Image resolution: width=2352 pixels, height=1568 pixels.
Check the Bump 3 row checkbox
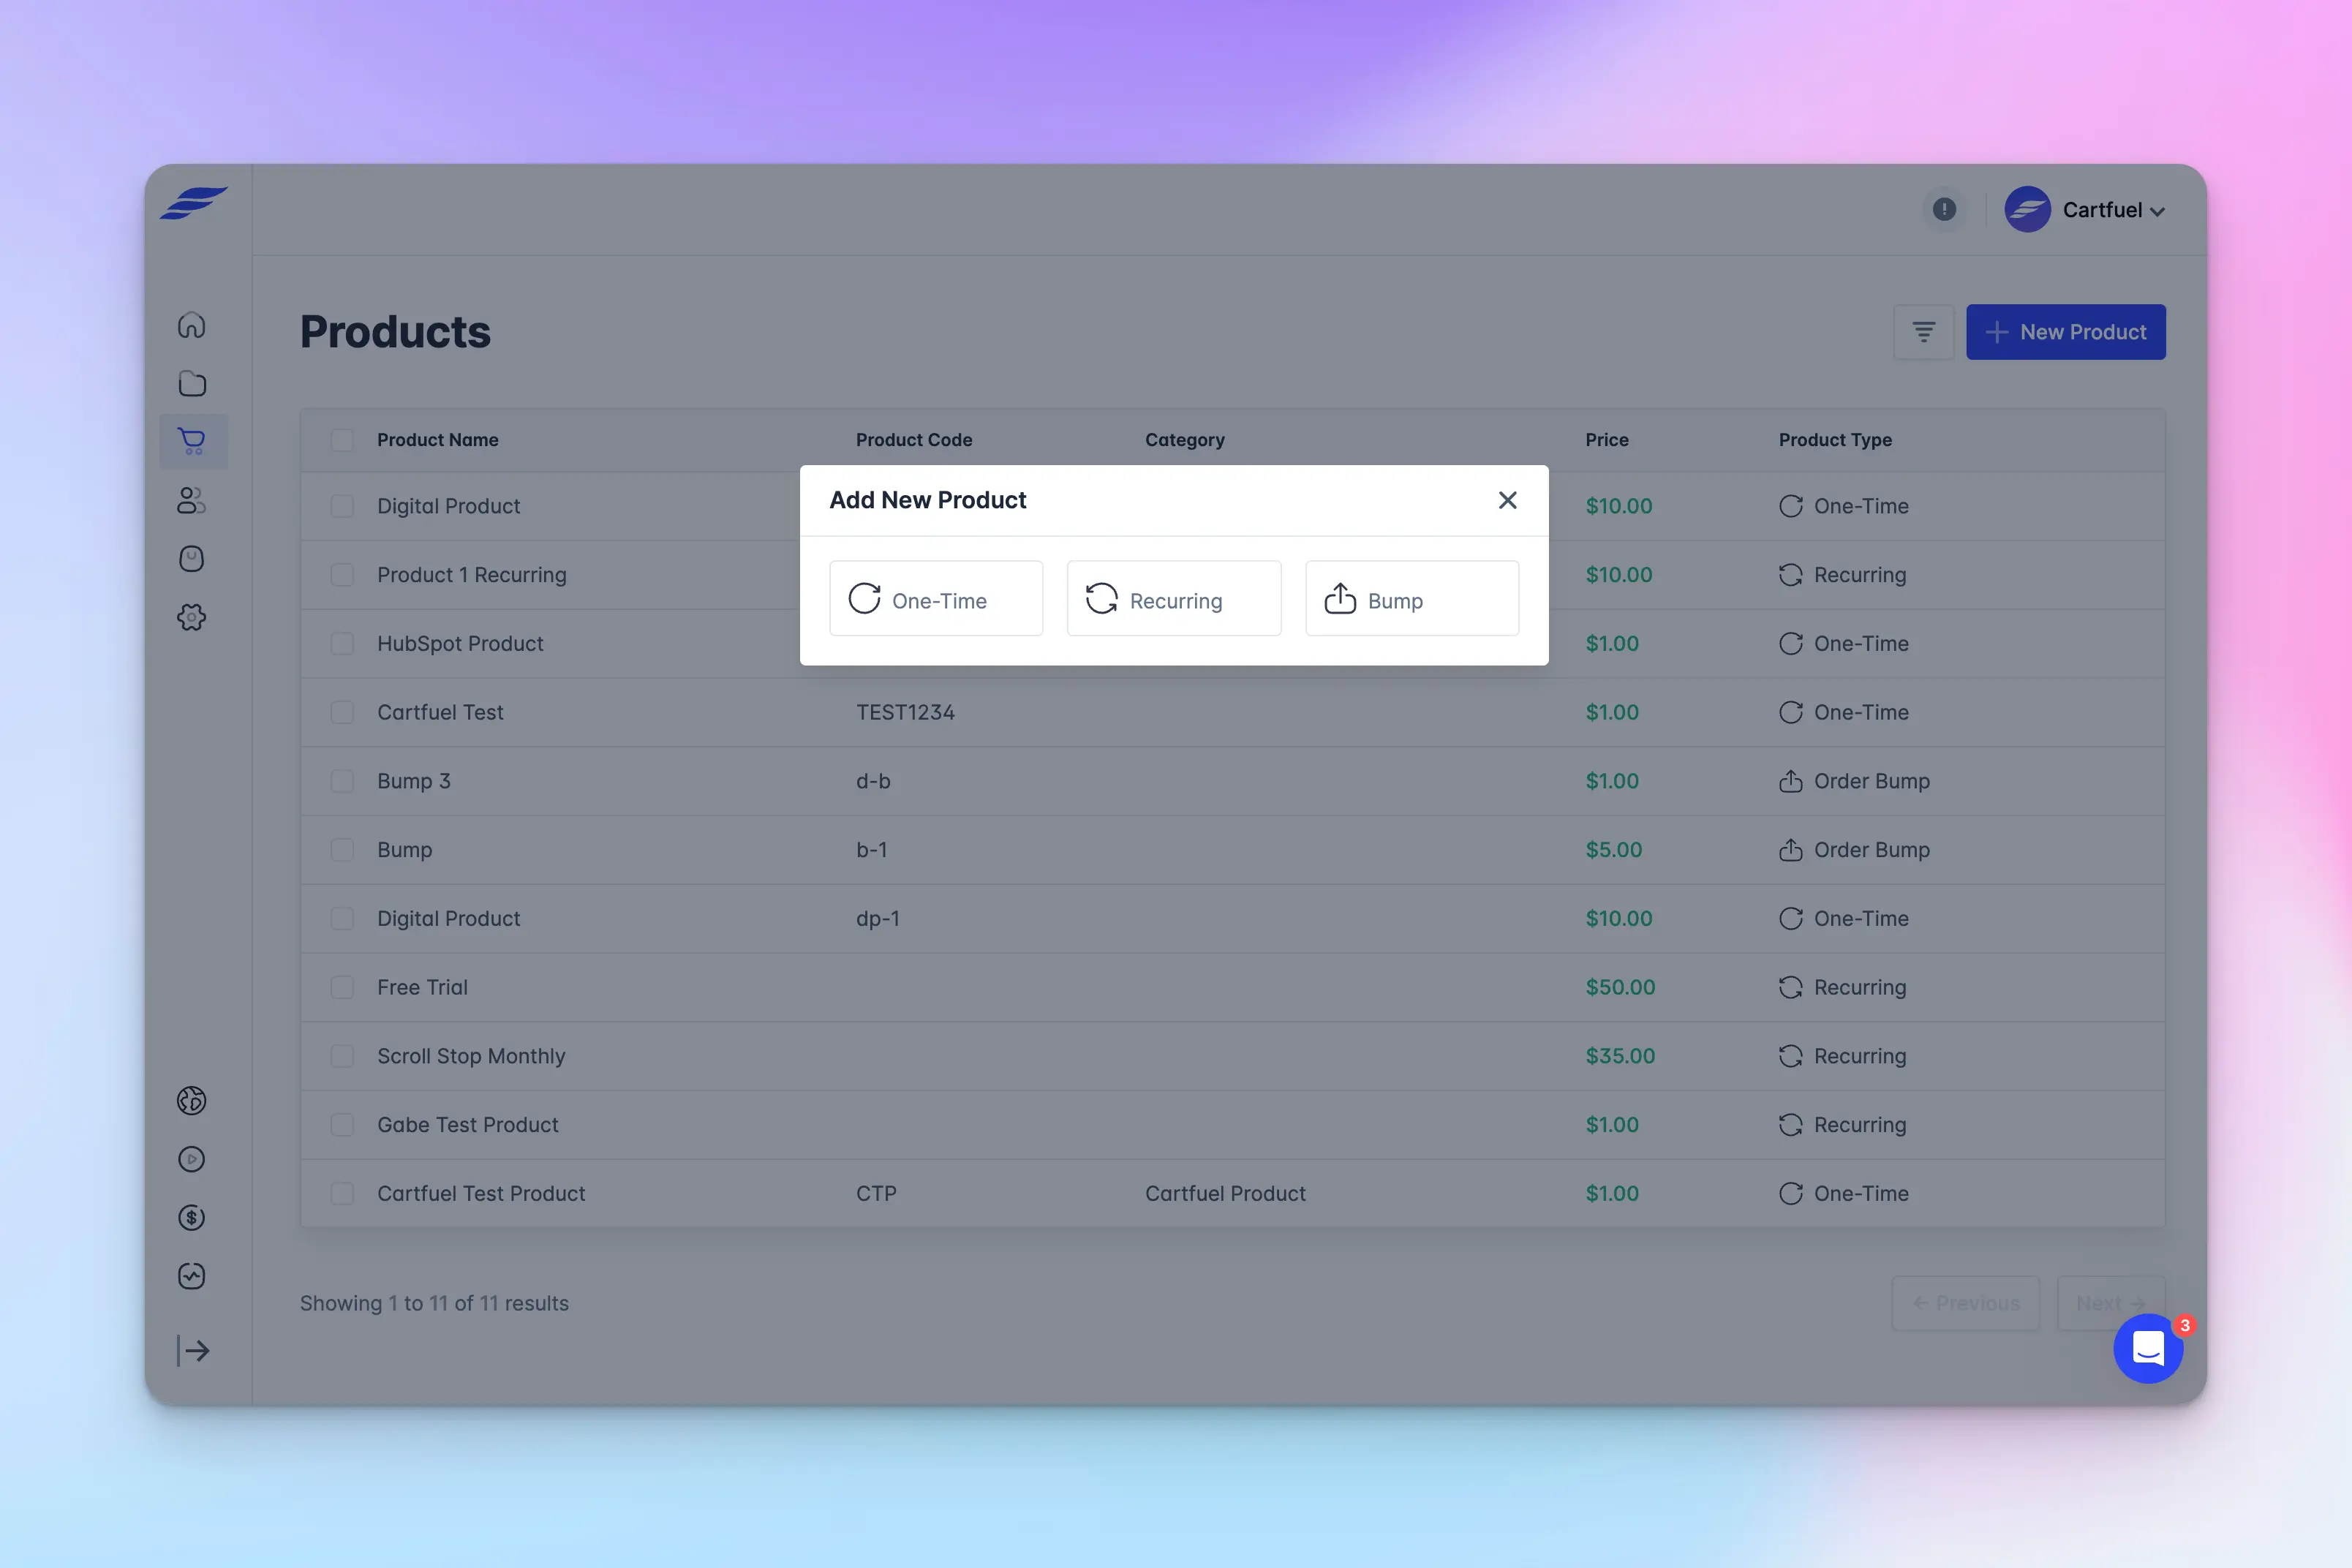(342, 781)
